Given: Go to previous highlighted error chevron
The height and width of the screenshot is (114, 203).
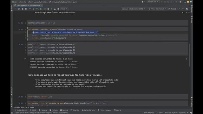Looking at the screenshot, I should [186, 13].
